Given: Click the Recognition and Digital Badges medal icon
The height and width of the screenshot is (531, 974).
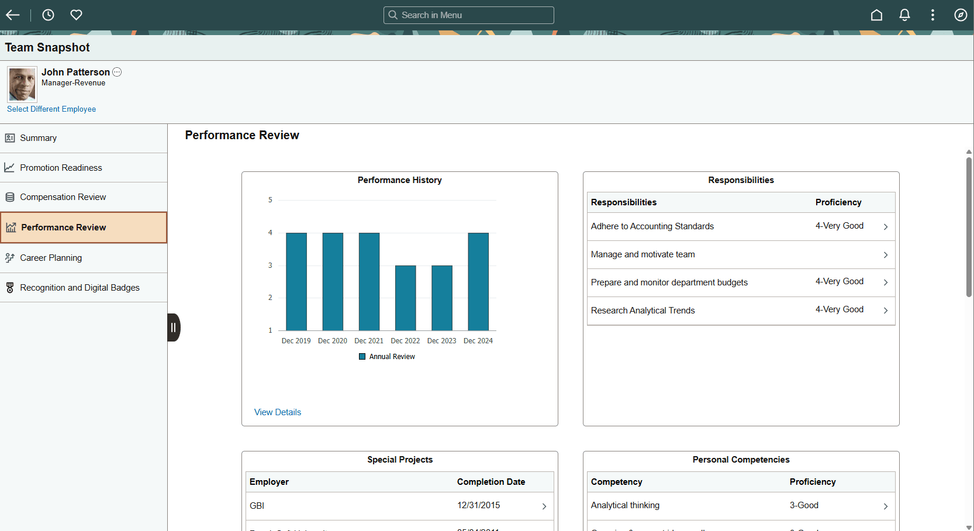Looking at the screenshot, I should point(10,288).
